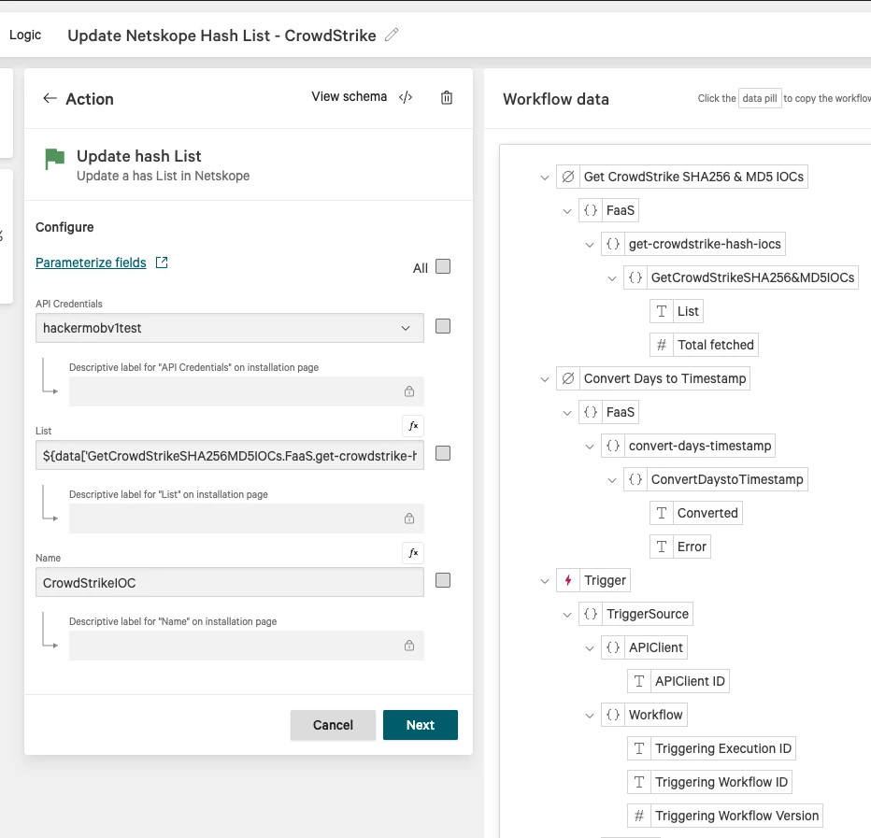The width and height of the screenshot is (871, 838).
Task: Collapse the APIClient node chevron
Action: tap(590, 648)
